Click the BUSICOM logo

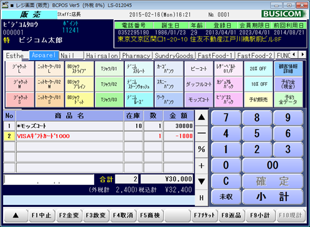coord(283,14)
